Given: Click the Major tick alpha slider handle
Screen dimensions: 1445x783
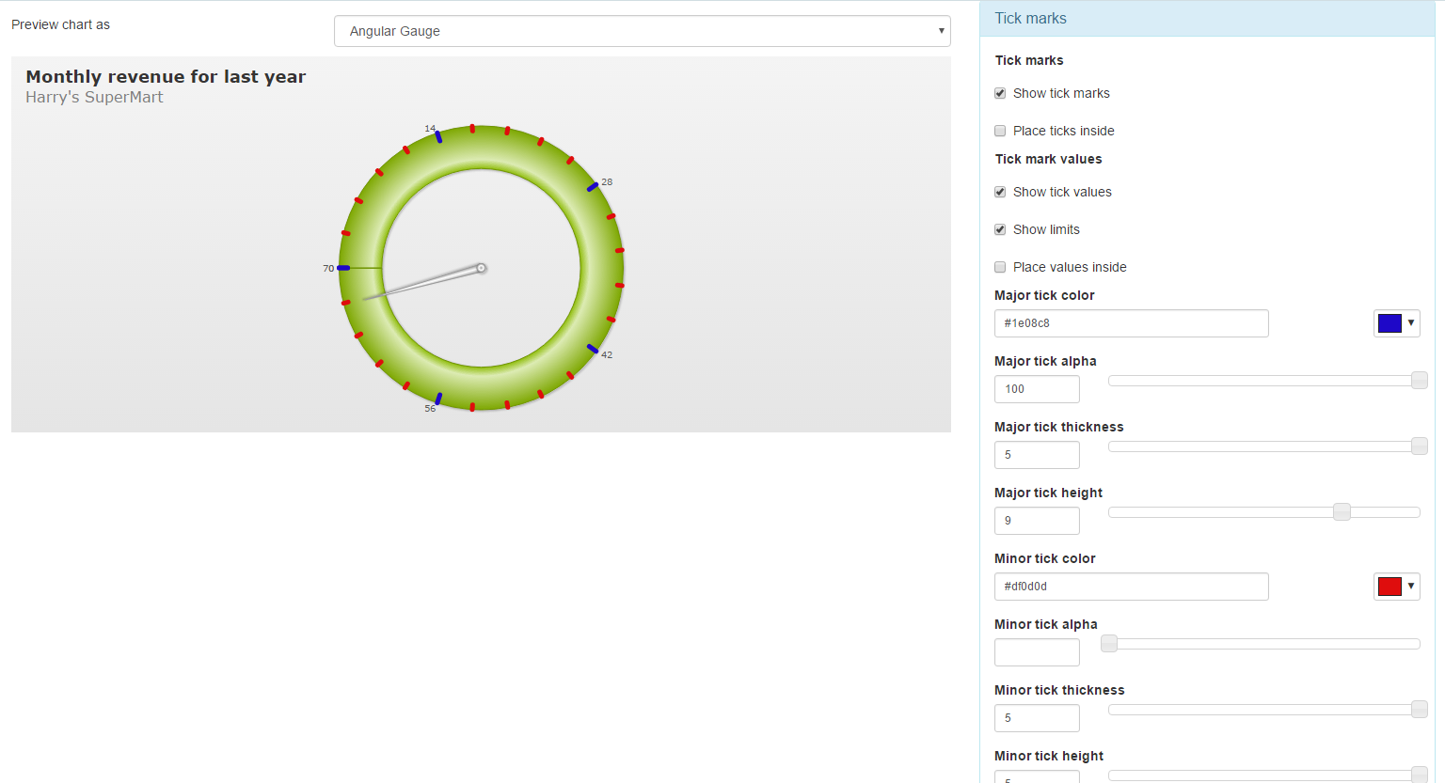Looking at the screenshot, I should 1420,381.
